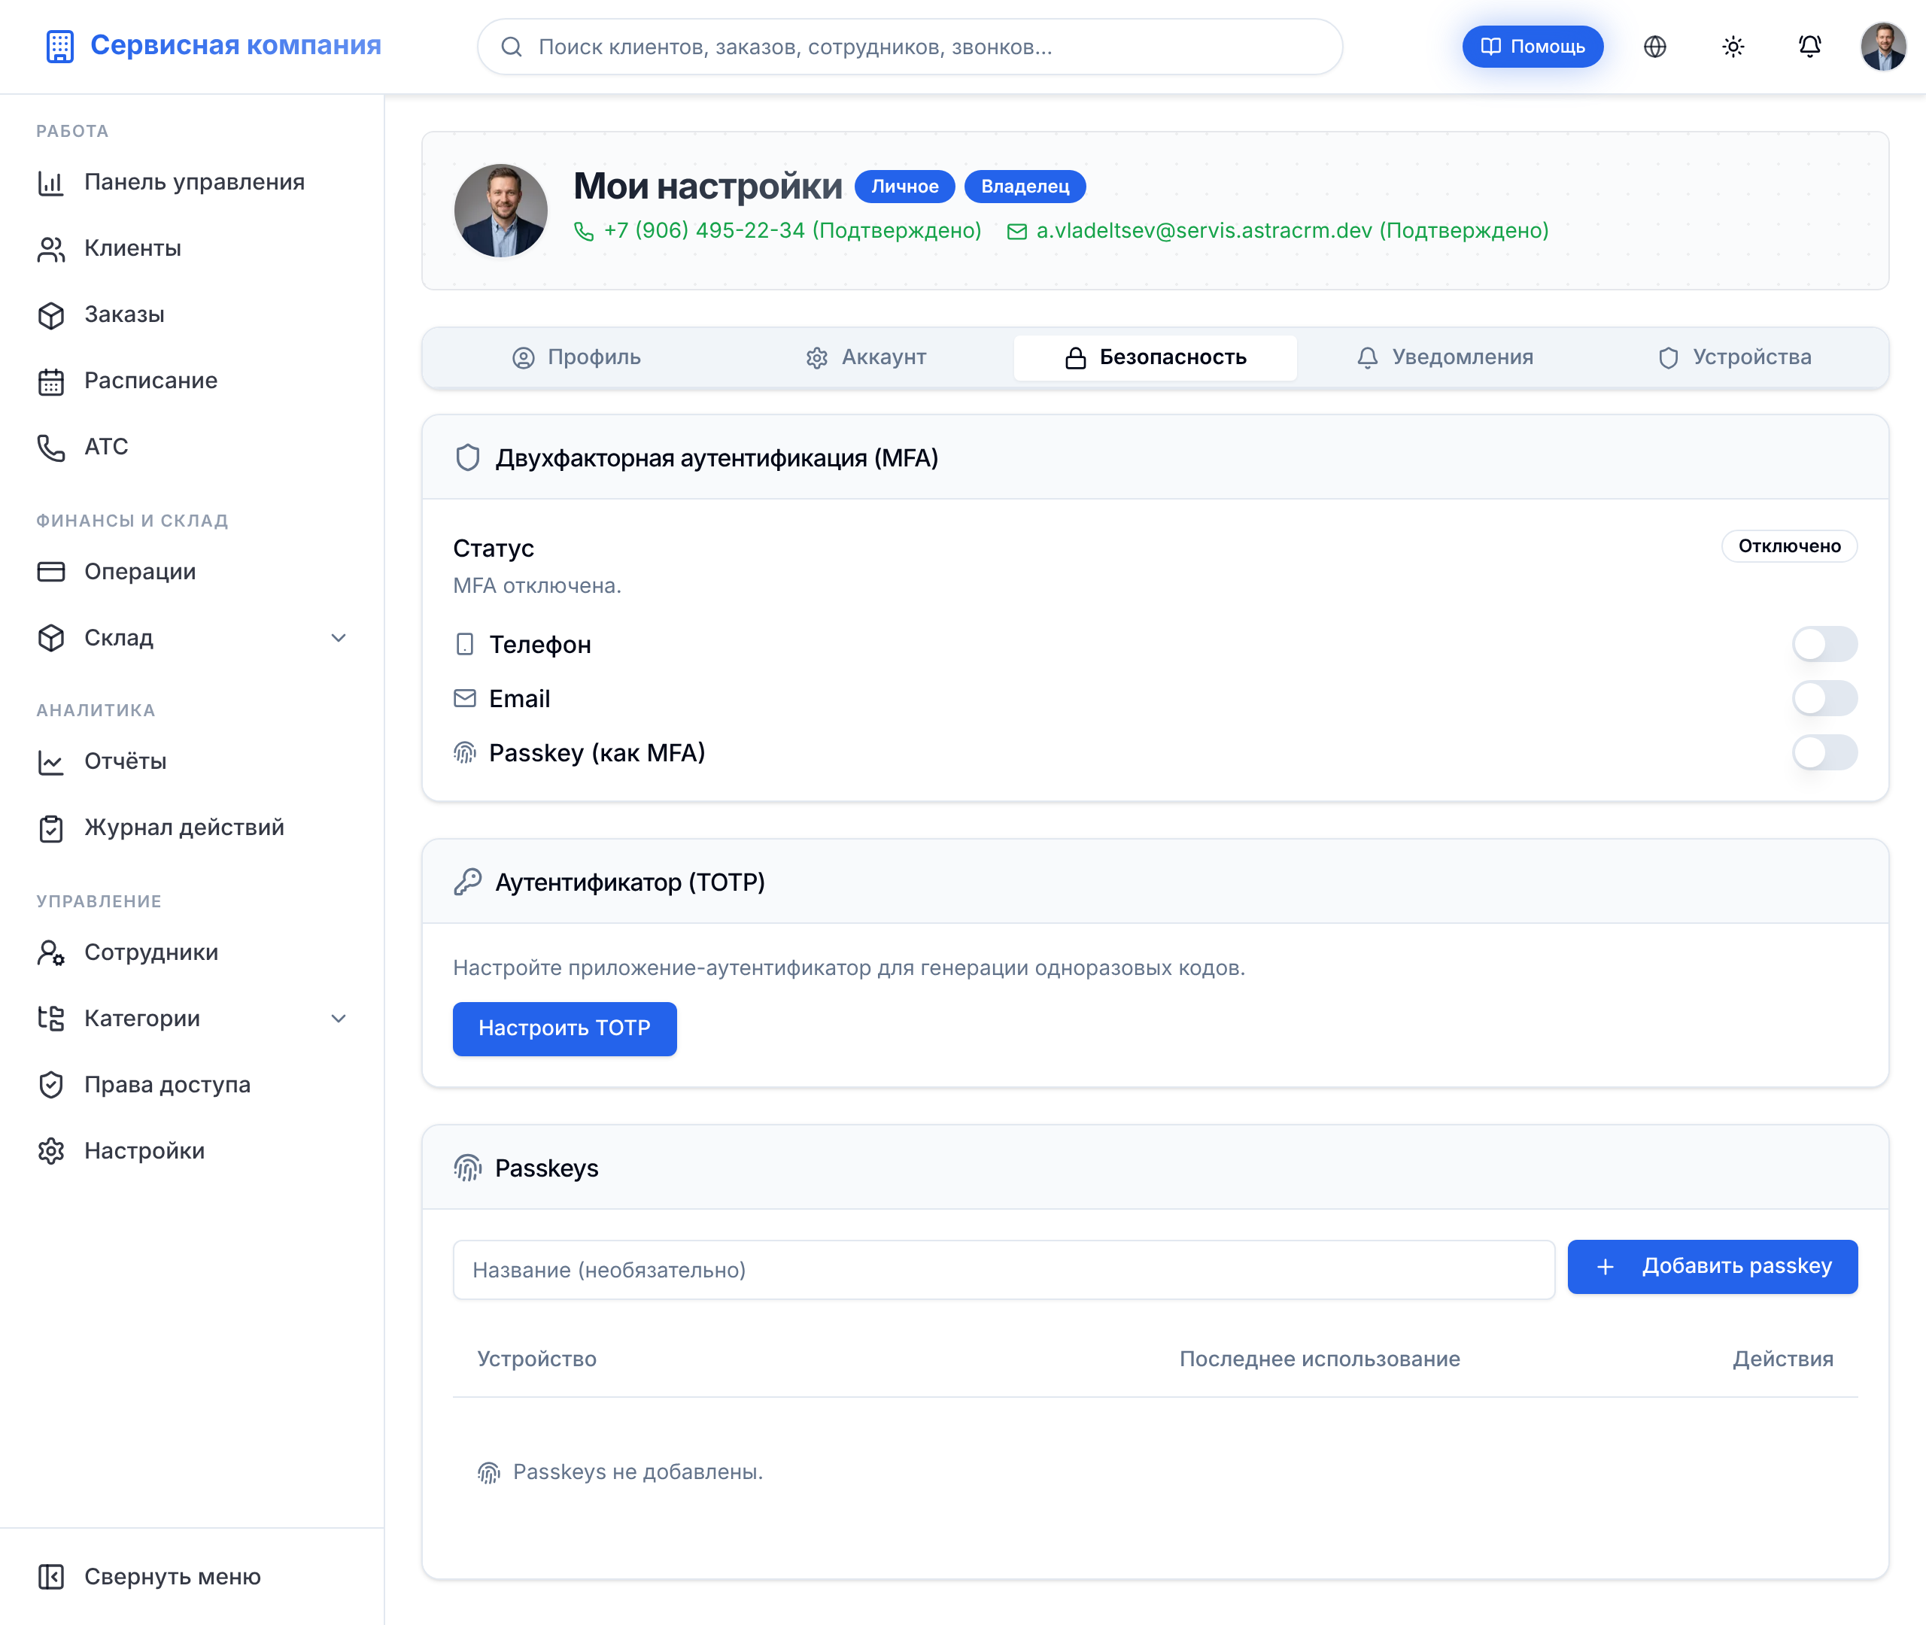The image size is (1926, 1625).
Task: Open АТС telephony section
Action: pos(192,447)
